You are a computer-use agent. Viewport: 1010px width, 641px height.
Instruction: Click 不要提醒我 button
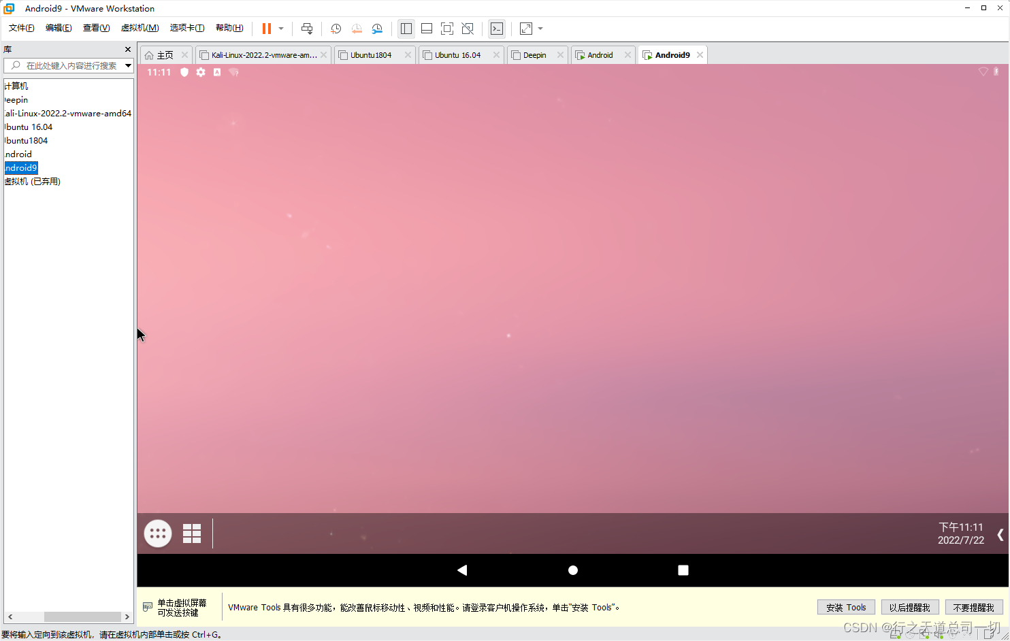(x=974, y=608)
